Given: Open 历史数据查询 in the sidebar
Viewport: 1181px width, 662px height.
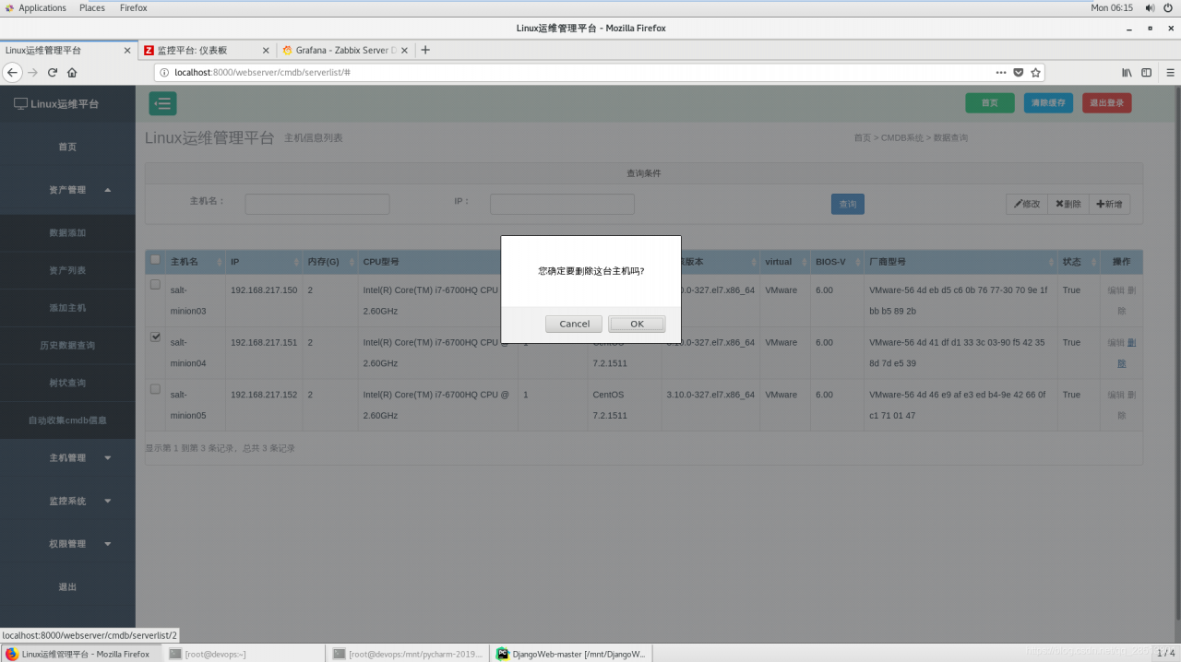Looking at the screenshot, I should click(67, 345).
